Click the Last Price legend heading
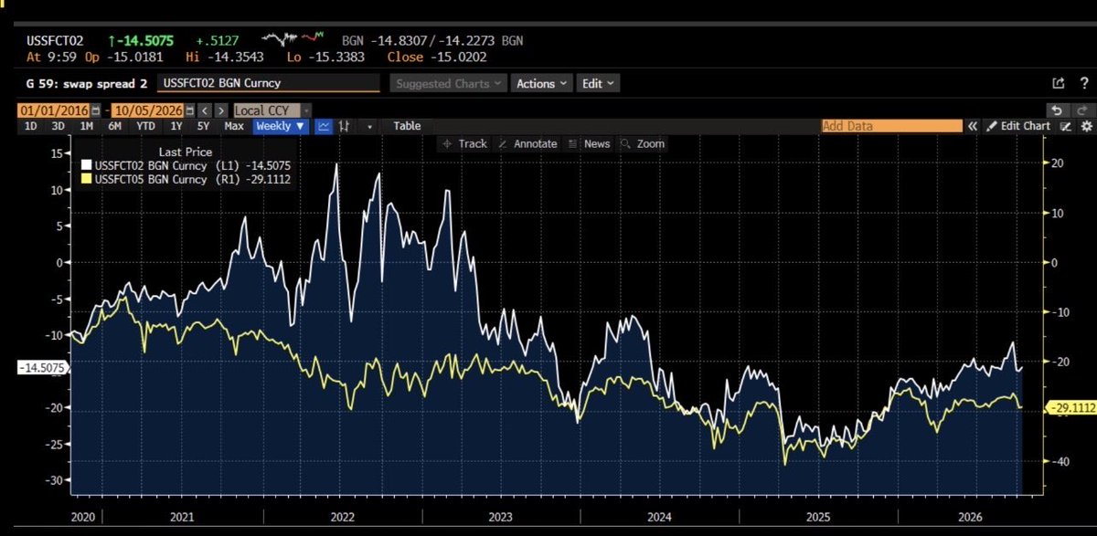This screenshot has height=536, width=1097. 186,152
